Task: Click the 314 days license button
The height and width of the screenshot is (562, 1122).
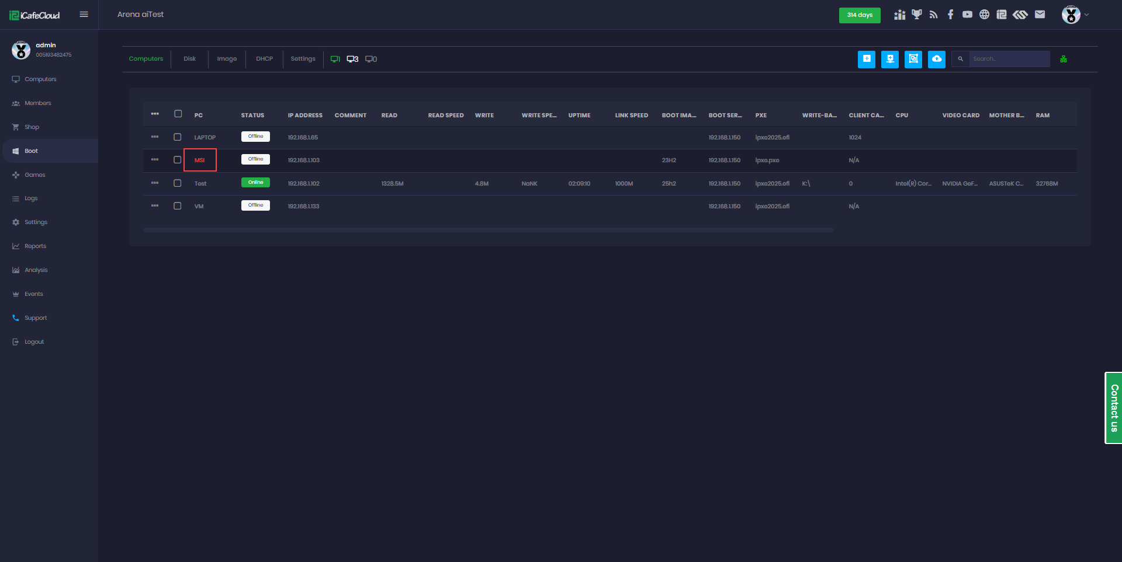Action: tap(860, 15)
